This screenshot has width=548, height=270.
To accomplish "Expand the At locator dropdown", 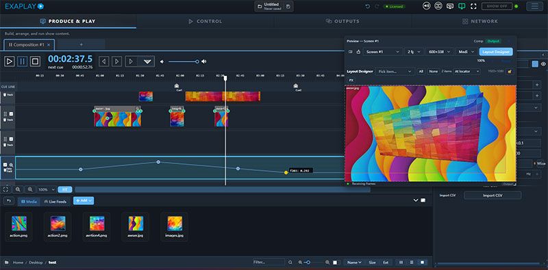I will [x=466, y=72].
